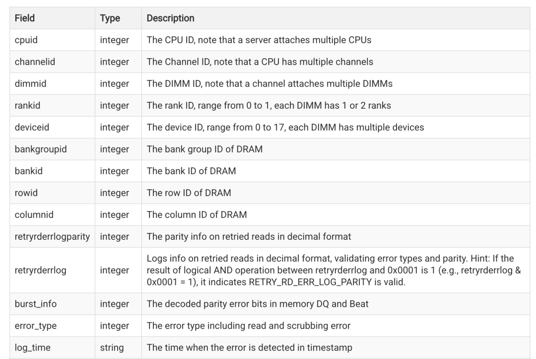Click the retryrderrlog field name
Screen dimensions: 536x359
(x=40, y=270)
